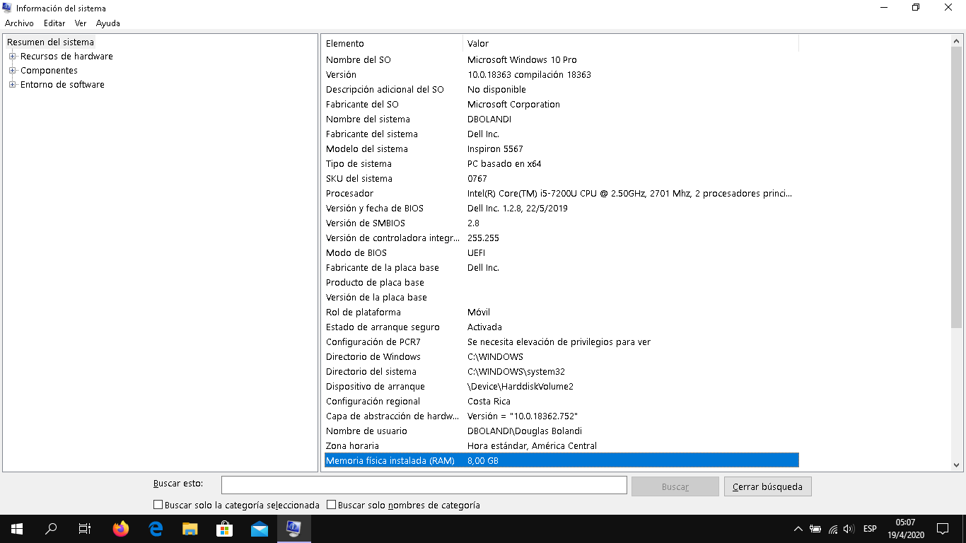Click details list scroll down arrow
This screenshot has width=966, height=543.
click(x=956, y=465)
